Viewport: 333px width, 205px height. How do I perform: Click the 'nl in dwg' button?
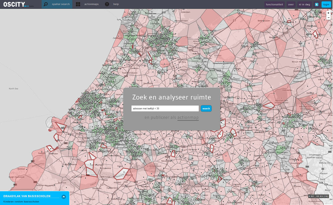pos(304,4)
